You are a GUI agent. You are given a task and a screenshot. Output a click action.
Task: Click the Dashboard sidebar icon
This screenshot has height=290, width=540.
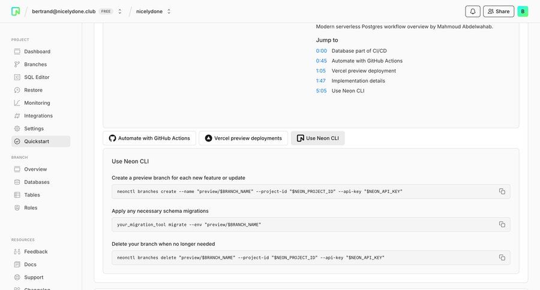17,52
